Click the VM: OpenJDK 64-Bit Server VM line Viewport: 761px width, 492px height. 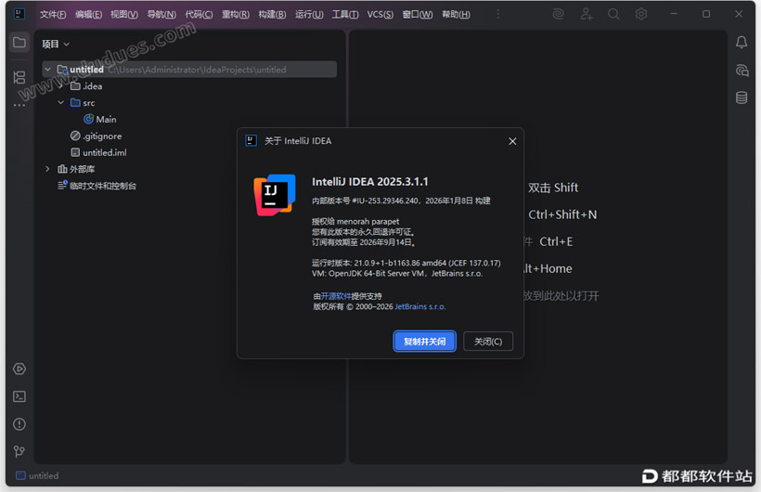coord(397,274)
